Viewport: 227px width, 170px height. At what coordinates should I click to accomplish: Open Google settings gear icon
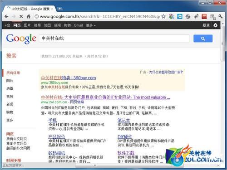[215, 25]
